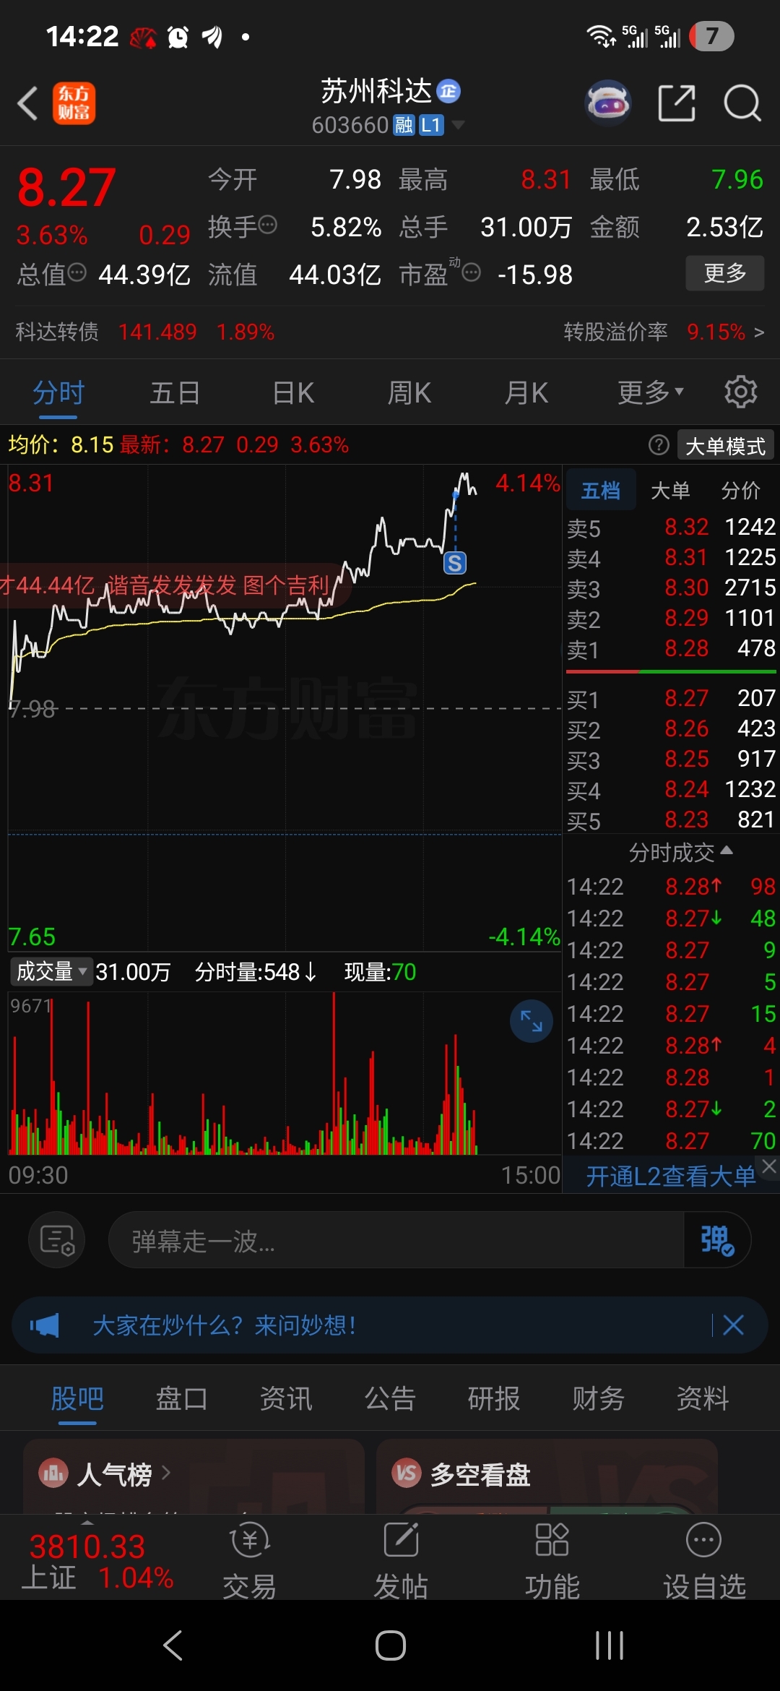Open the Eastmoney orange logo
The width and height of the screenshot is (780, 1691).
pyautogui.click(x=74, y=103)
